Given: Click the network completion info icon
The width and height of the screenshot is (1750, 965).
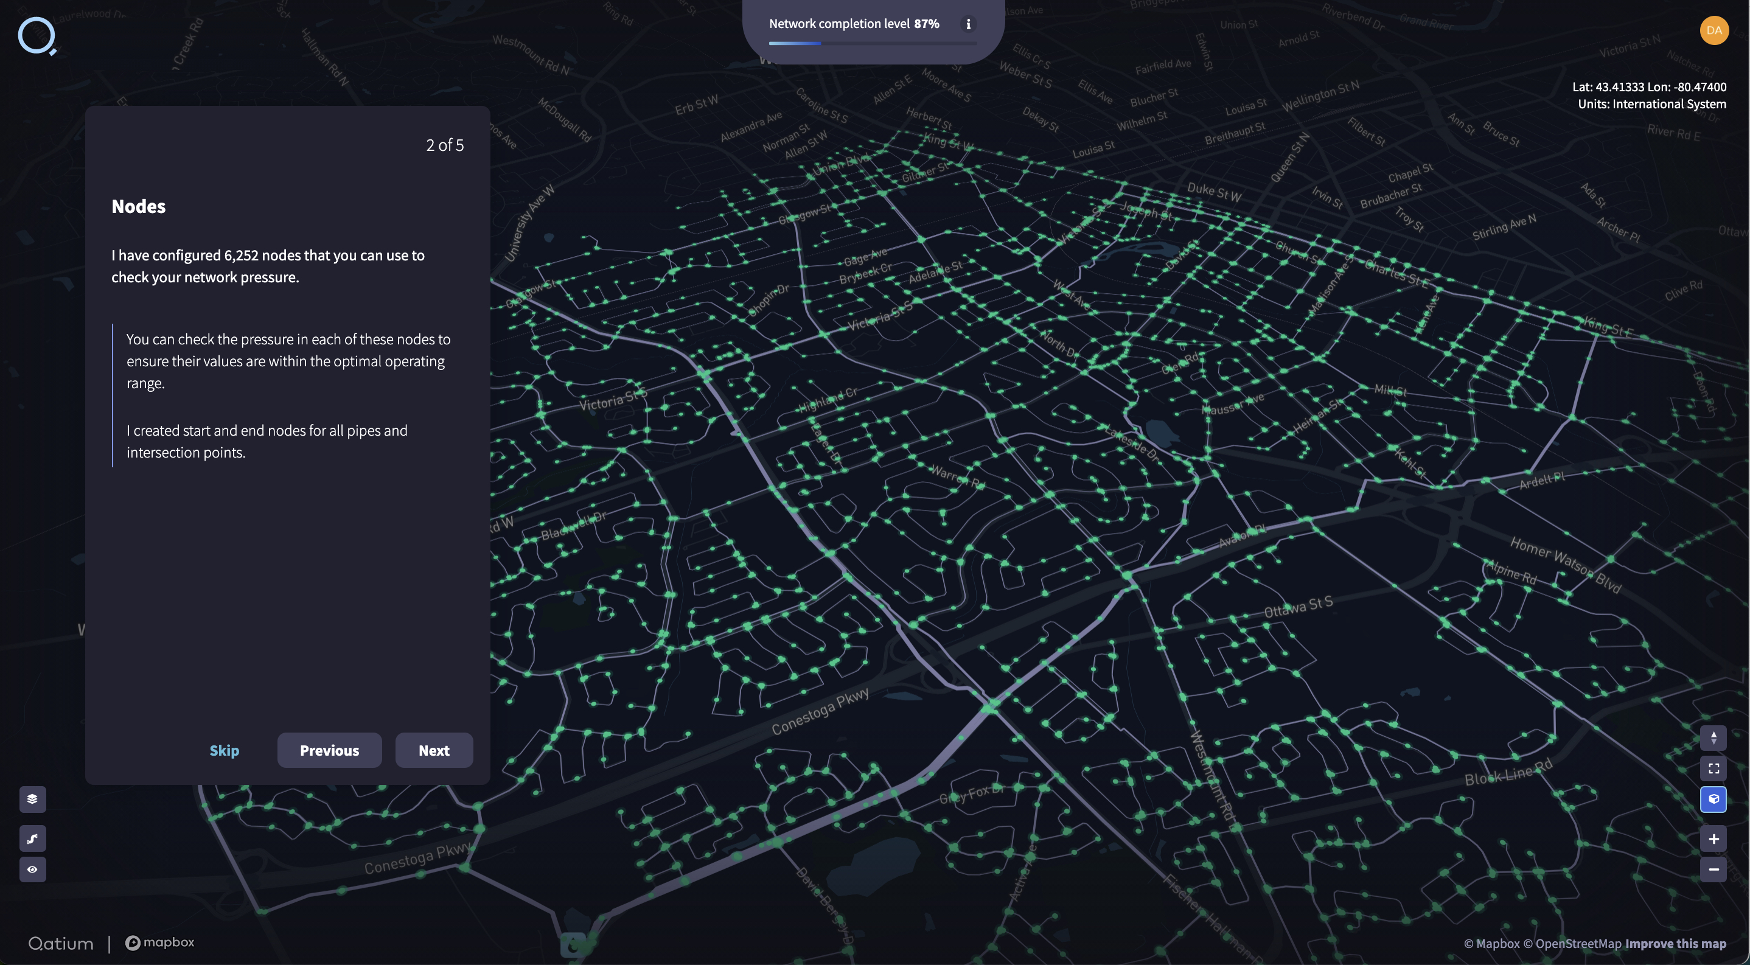Looking at the screenshot, I should pos(968,24).
